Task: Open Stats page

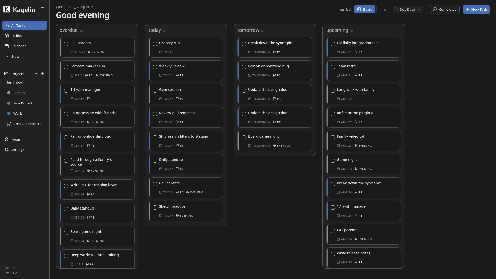Action: tap(25, 56)
